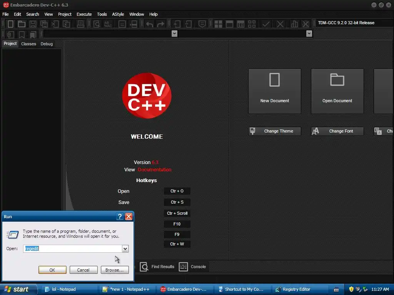Expand the second toolbar dropdown arrow
Screen dimensions: 394x295
pyautogui.click(x=309, y=34)
